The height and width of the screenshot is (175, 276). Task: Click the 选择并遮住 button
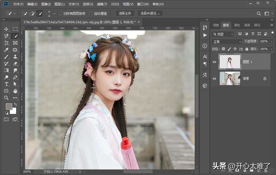coord(150,13)
